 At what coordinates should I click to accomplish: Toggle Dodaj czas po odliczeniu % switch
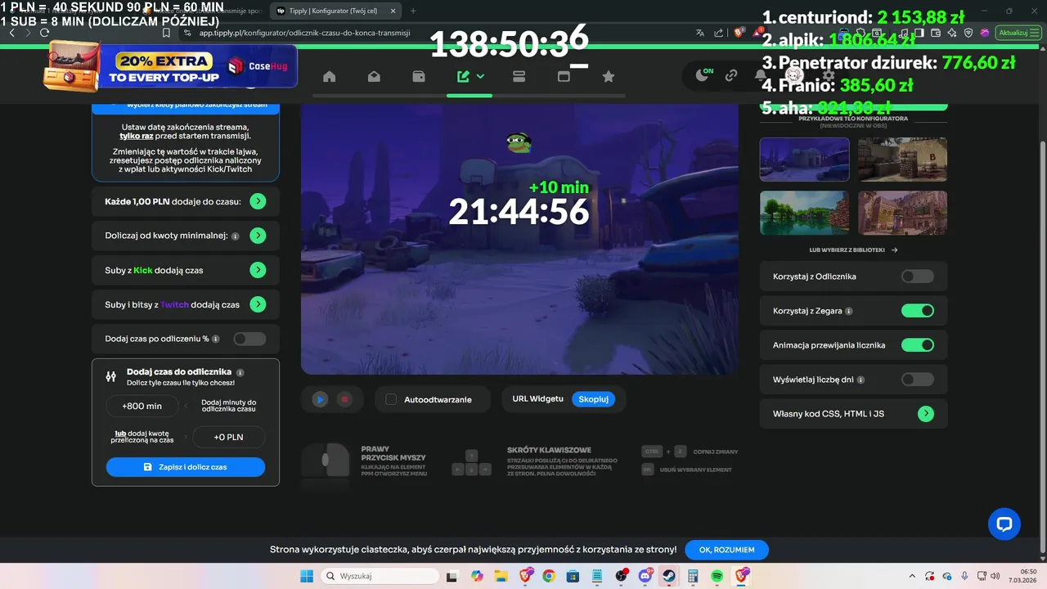click(x=249, y=339)
